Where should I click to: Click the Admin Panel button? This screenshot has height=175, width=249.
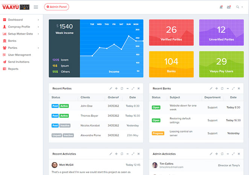[56, 7]
